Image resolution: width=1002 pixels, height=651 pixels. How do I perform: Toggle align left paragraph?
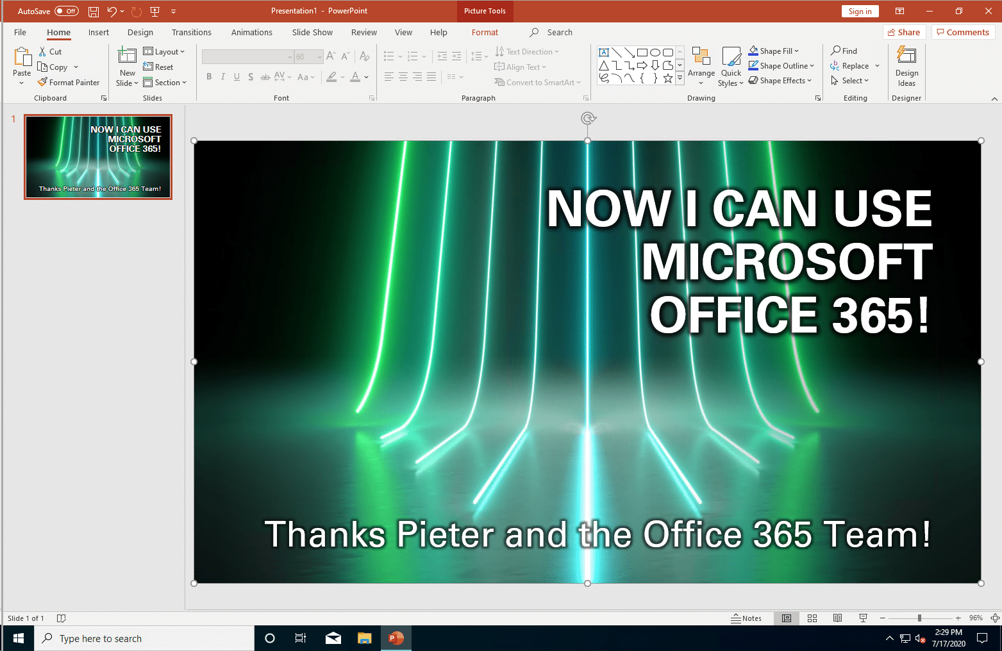click(389, 77)
